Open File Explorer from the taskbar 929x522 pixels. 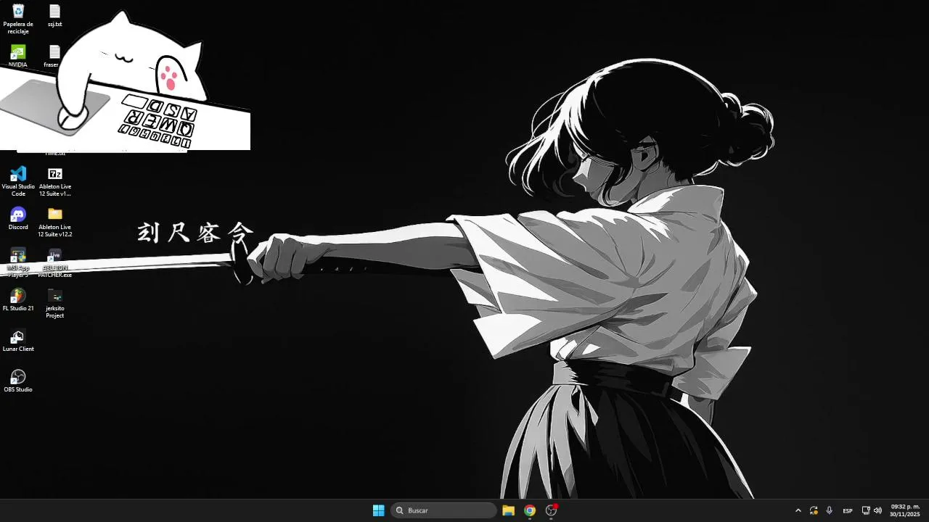(x=508, y=510)
